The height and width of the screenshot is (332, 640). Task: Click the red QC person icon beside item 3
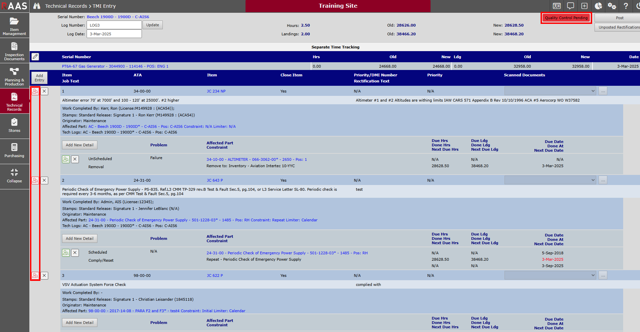[x=35, y=275]
